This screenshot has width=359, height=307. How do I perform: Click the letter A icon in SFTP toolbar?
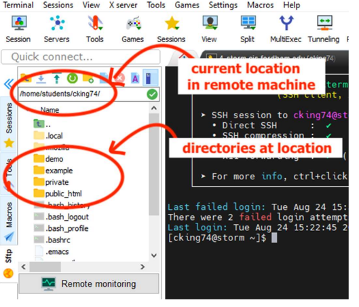pos(135,79)
